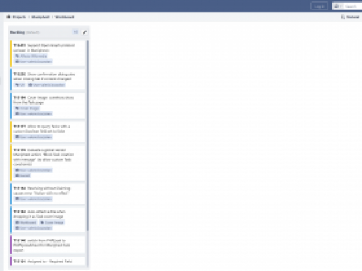Open the project name breadcrumb link
Image resolution: width=362 pixels, height=271 pixels.
coord(41,17)
